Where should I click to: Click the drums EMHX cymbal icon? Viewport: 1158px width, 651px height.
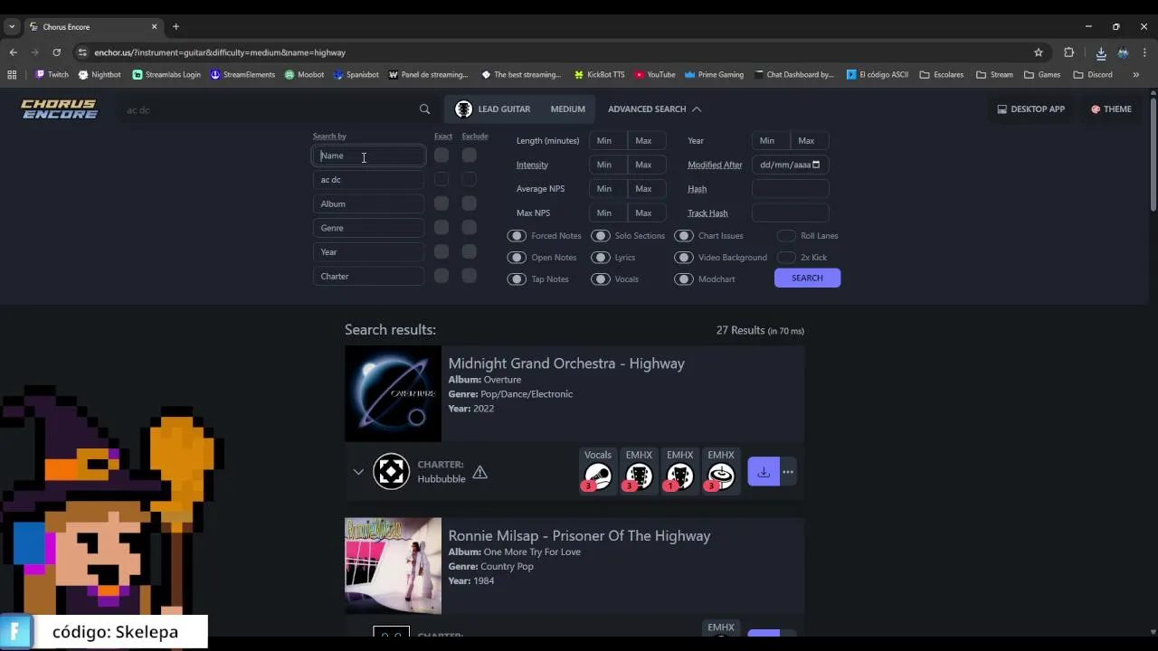[721, 476]
